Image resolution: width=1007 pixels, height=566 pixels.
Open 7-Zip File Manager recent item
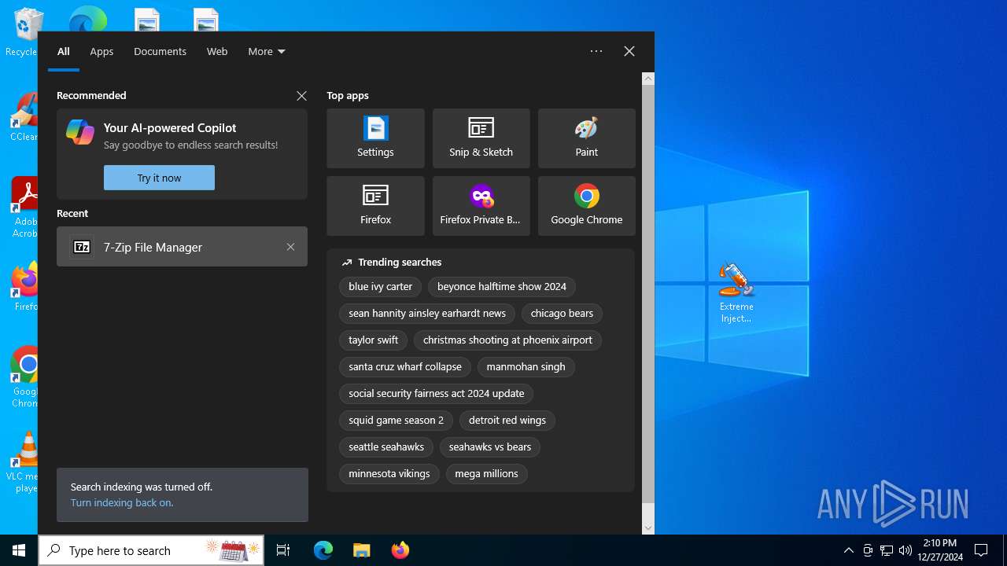pyautogui.click(x=182, y=247)
